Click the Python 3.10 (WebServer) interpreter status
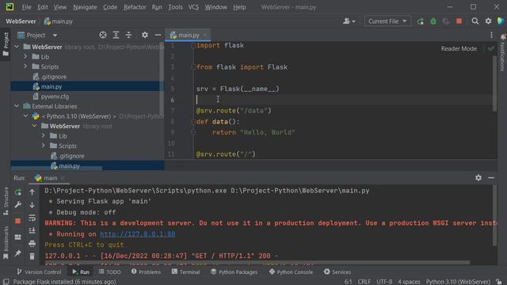The height and width of the screenshot is (285, 507). [458, 282]
